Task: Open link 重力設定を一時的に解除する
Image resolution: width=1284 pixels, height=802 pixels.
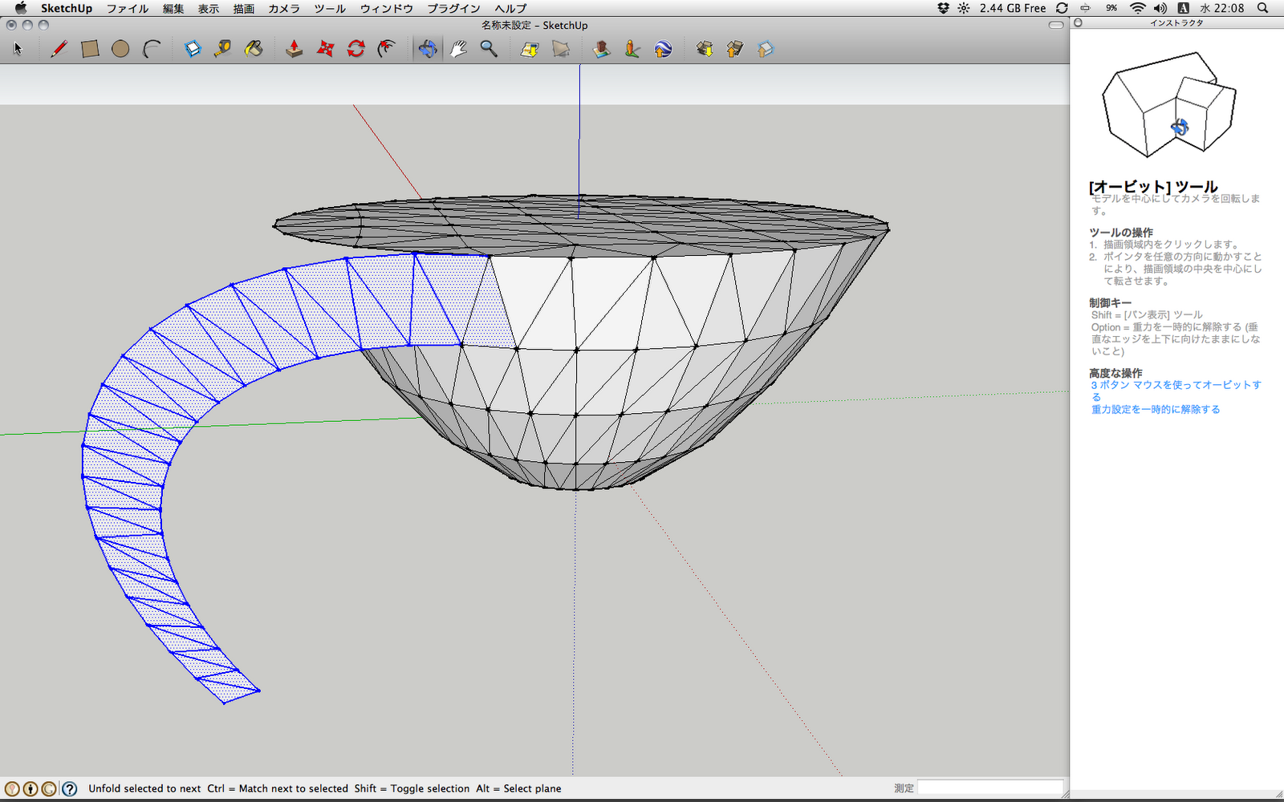Action: [x=1155, y=409]
